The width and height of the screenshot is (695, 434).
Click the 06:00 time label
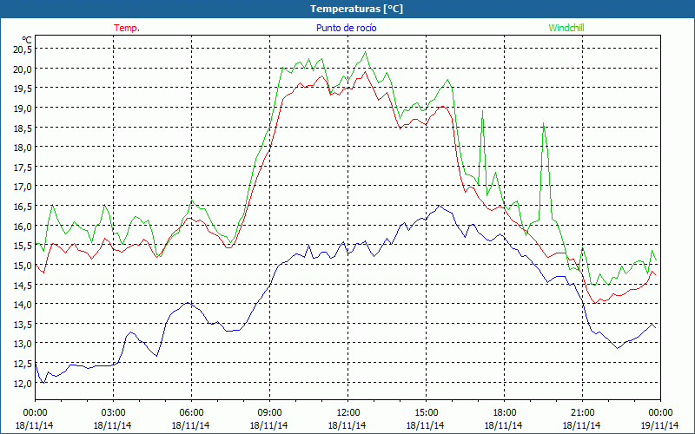coord(191,412)
